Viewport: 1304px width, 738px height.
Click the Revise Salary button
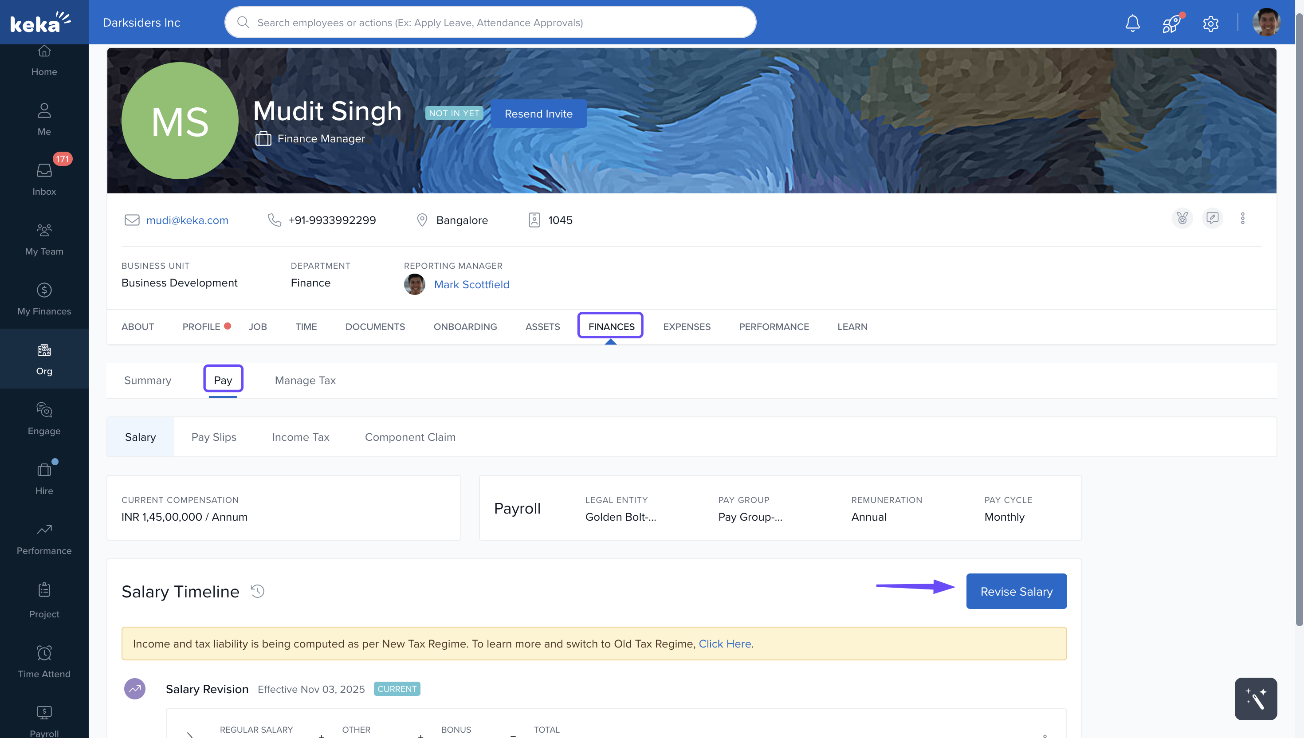point(1016,591)
